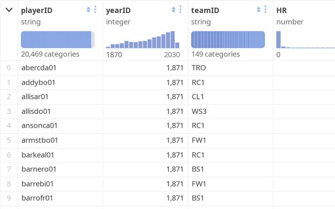Select the WS3 team cell
Viewport: 335px width, 209px height.
199,111
